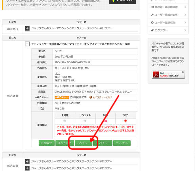Open ユーザー情報の変更 sidebar menu item
Image resolution: width=195 pixels, height=171 pixels.
click(168, 15)
